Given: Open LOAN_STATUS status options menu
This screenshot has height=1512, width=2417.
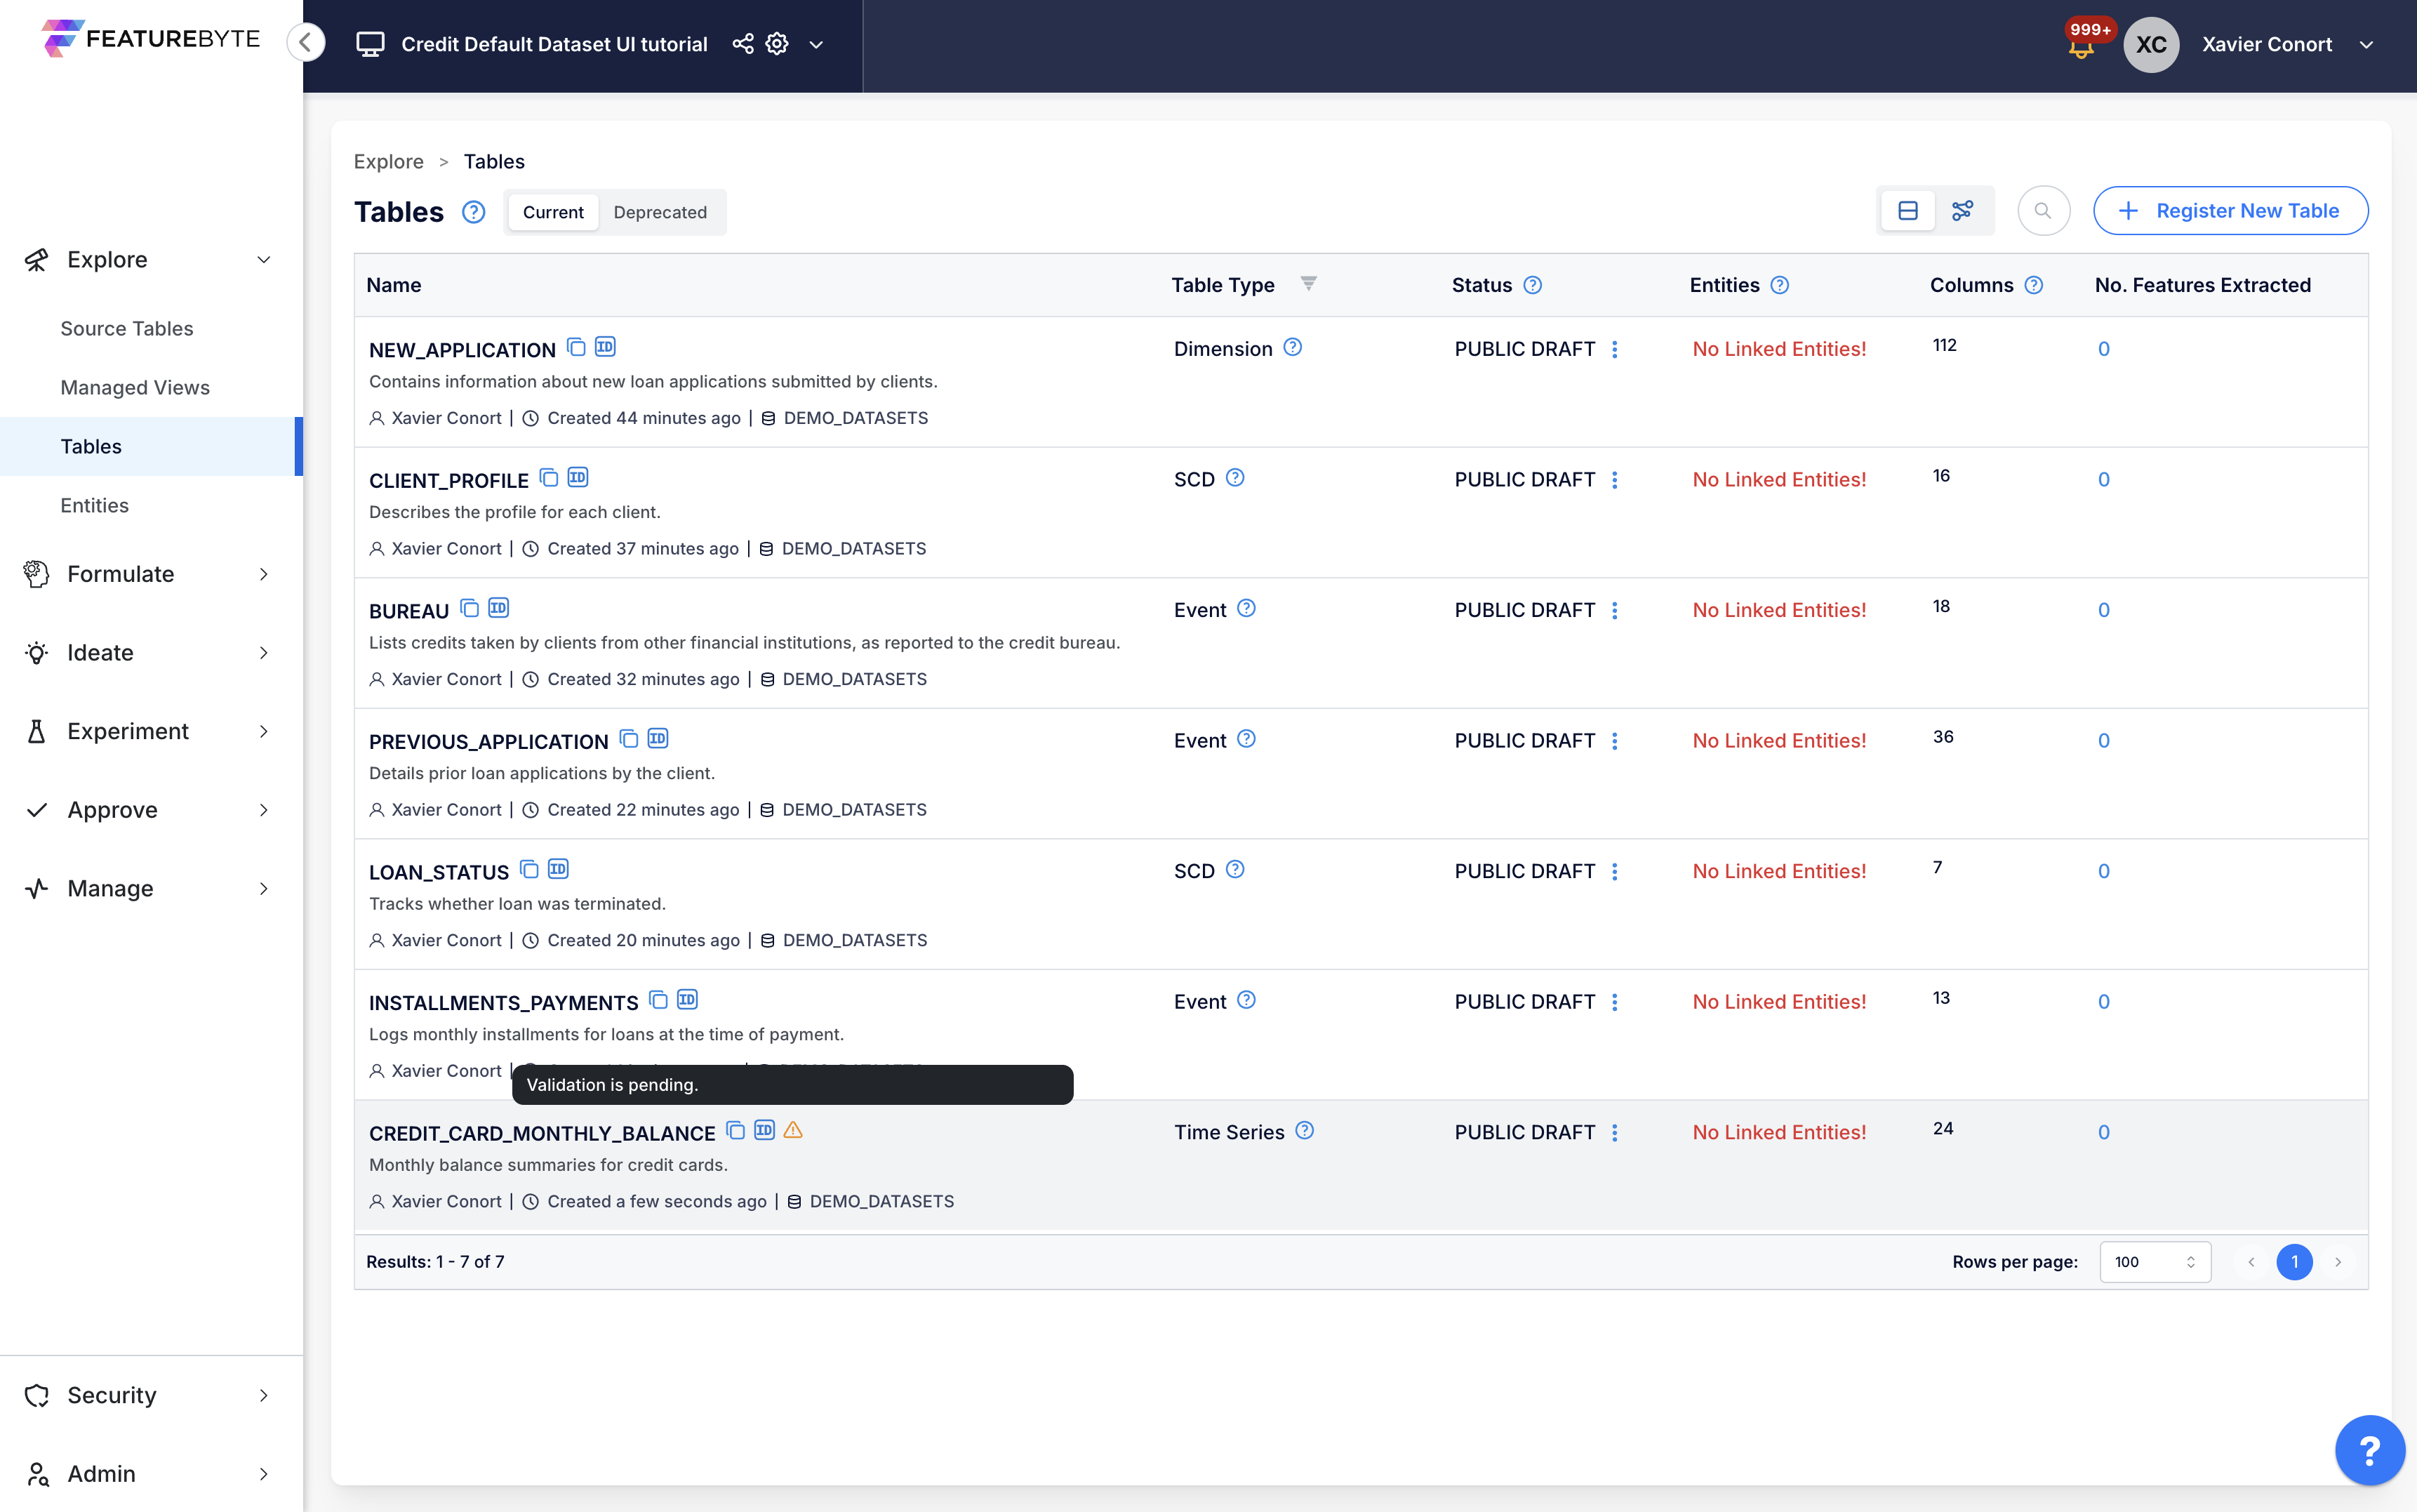Looking at the screenshot, I should tap(1614, 872).
